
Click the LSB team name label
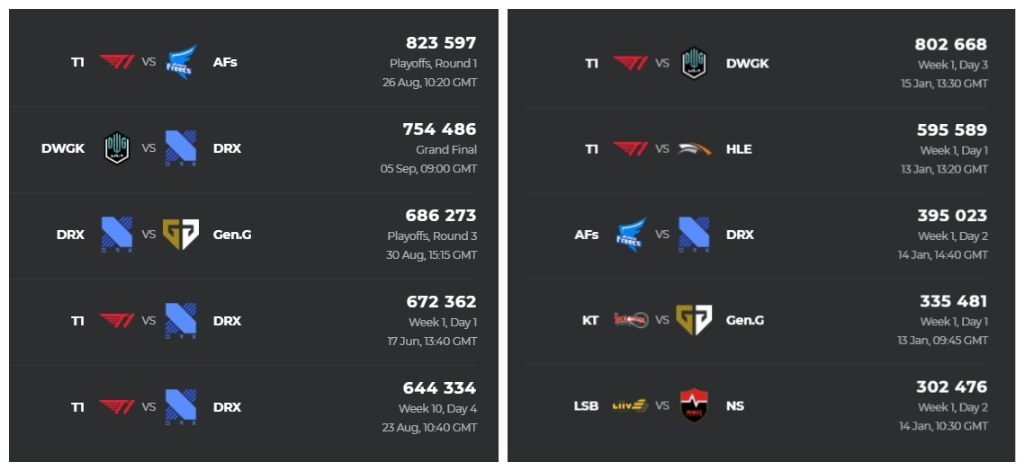[586, 405]
